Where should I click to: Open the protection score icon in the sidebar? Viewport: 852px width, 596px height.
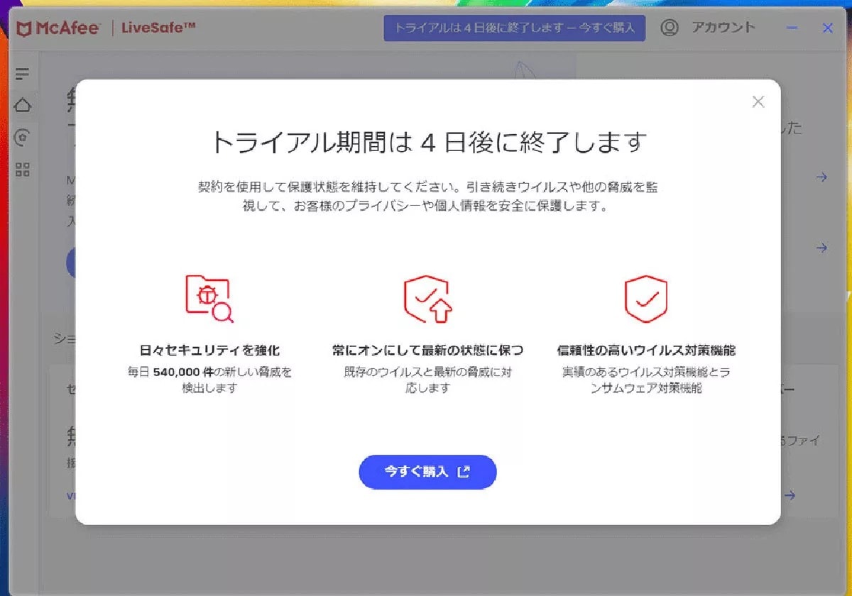point(23,136)
